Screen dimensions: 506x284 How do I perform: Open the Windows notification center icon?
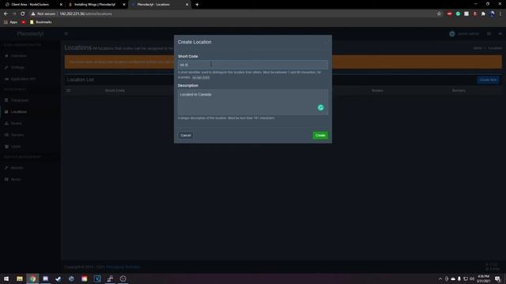(497, 278)
